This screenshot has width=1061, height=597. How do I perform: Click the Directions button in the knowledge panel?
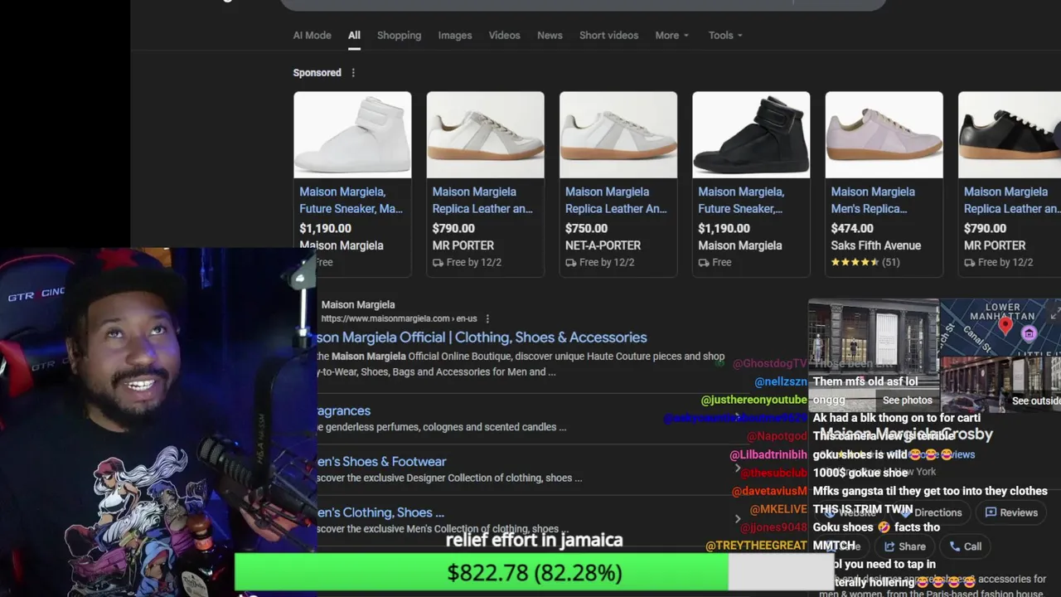[x=933, y=512]
